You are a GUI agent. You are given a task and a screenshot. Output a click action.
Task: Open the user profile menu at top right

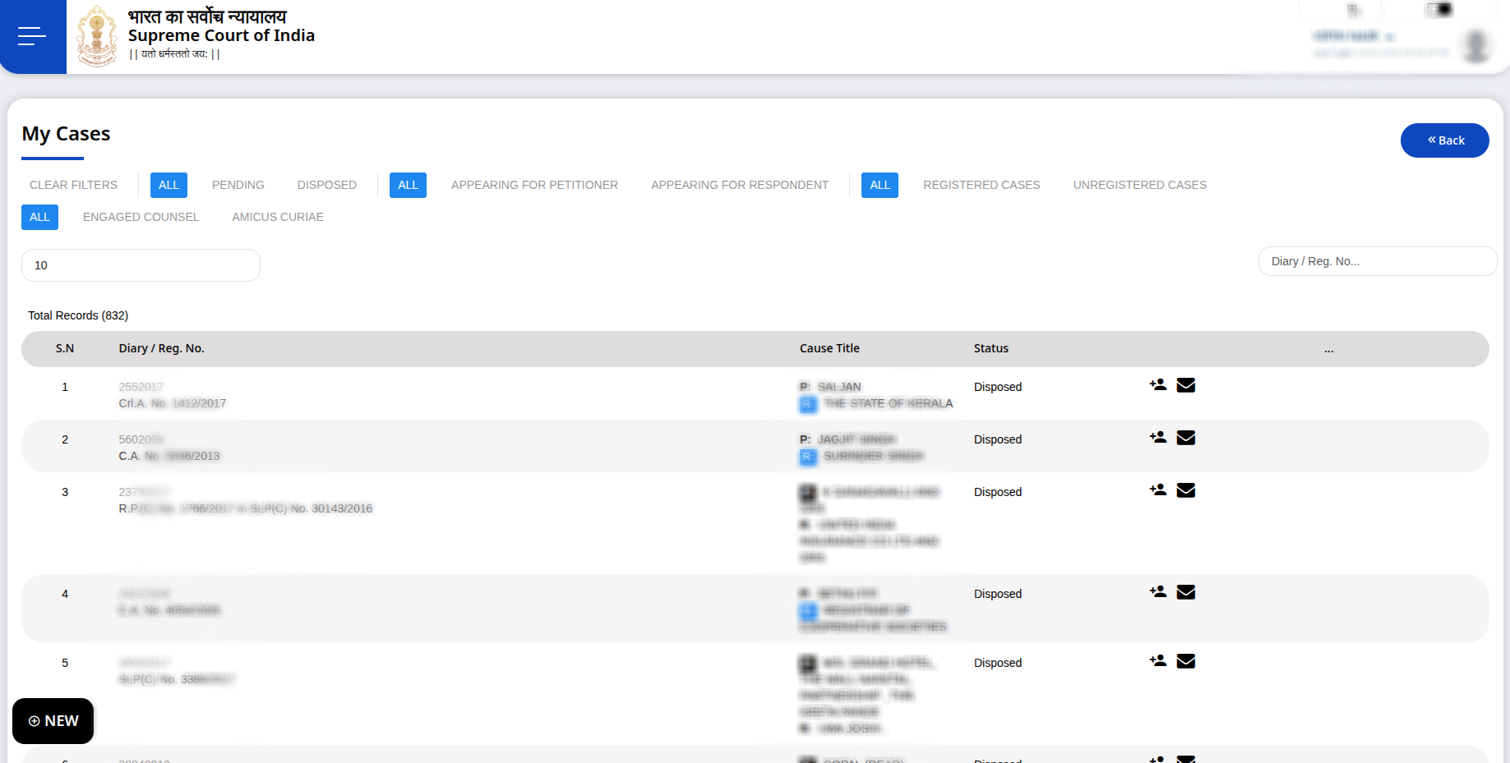[x=1475, y=46]
